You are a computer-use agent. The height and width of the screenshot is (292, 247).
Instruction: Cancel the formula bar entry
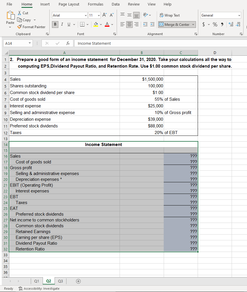click(x=47, y=43)
